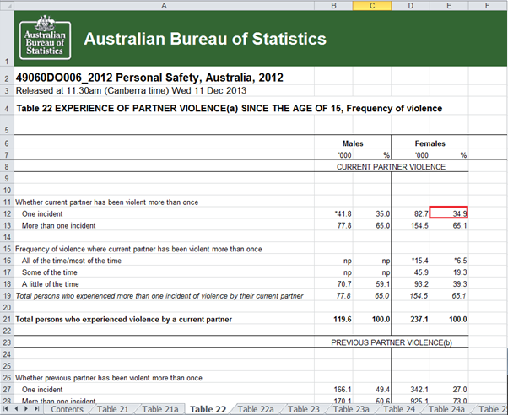Screen dimensions: 508x415
Task: Select the cell with value 342.1
Action: coord(410,390)
